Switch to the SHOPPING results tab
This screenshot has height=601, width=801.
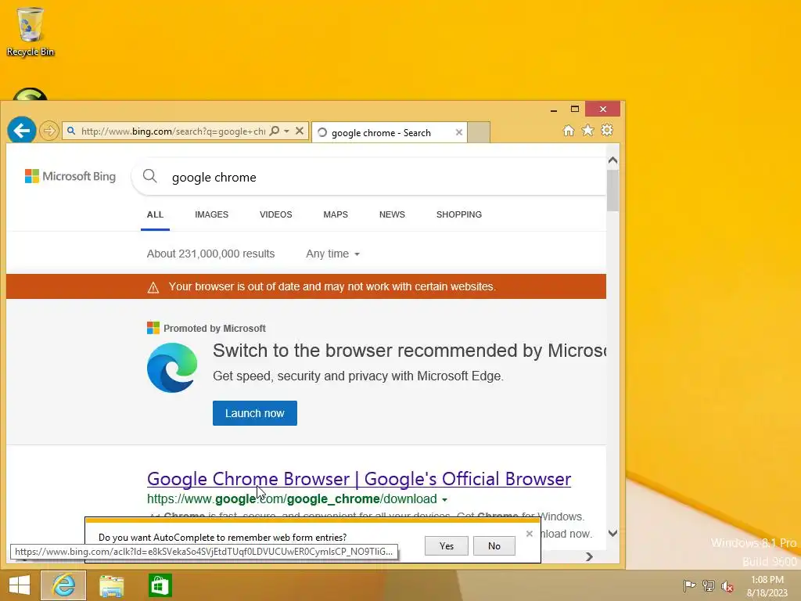(x=458, y=214)
